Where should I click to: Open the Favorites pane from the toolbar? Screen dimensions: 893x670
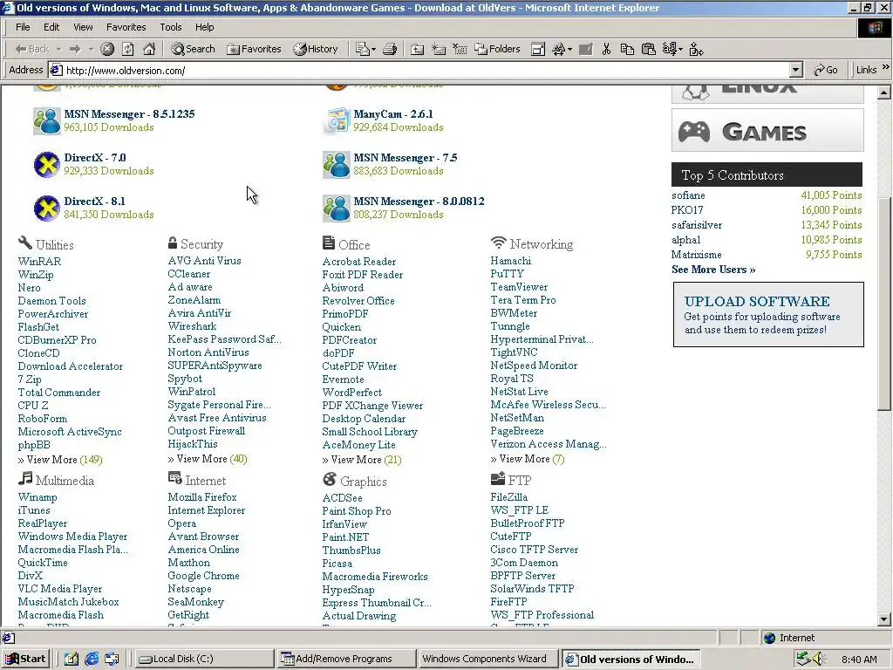pos(254,49)
